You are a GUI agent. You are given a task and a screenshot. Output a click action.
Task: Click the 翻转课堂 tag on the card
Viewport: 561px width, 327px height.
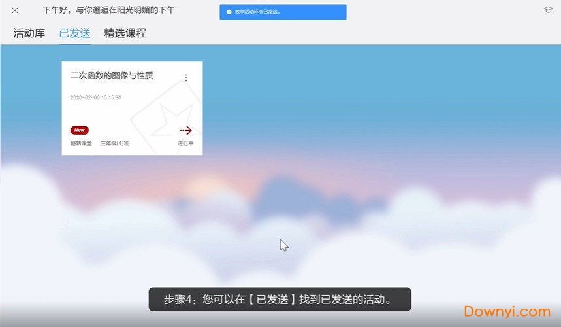tap(81, 143)
